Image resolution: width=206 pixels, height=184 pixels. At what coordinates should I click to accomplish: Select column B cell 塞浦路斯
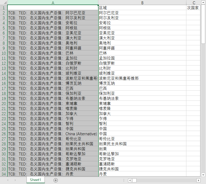coord(142,164)
